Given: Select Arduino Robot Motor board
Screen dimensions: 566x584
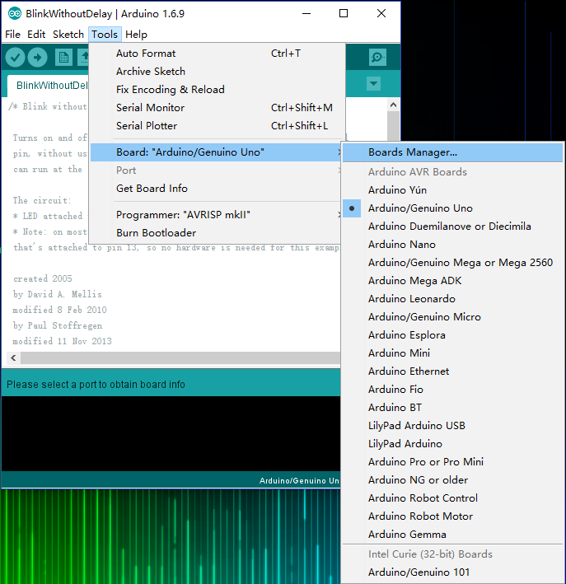Looking at the screenshot, I should pos(452,516).
